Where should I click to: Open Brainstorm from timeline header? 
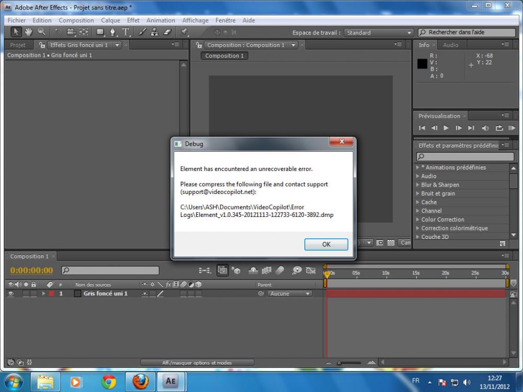coord(297,270)
